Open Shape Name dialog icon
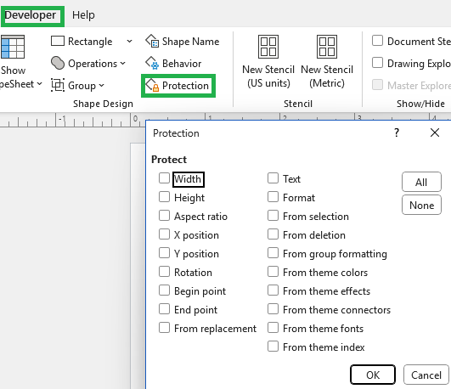Image resolution: width=451 pixels, height=389 pixels. pyautogui.click(x=152, y=41)
